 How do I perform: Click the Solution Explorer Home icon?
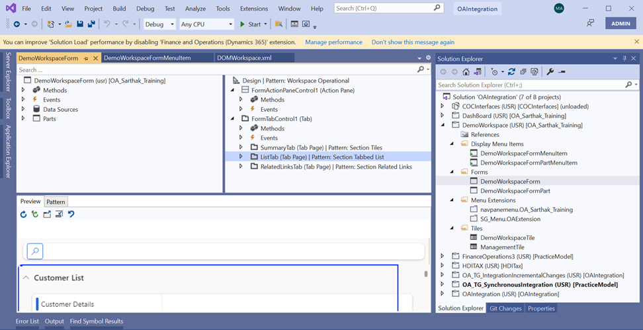tap(466, 71)
